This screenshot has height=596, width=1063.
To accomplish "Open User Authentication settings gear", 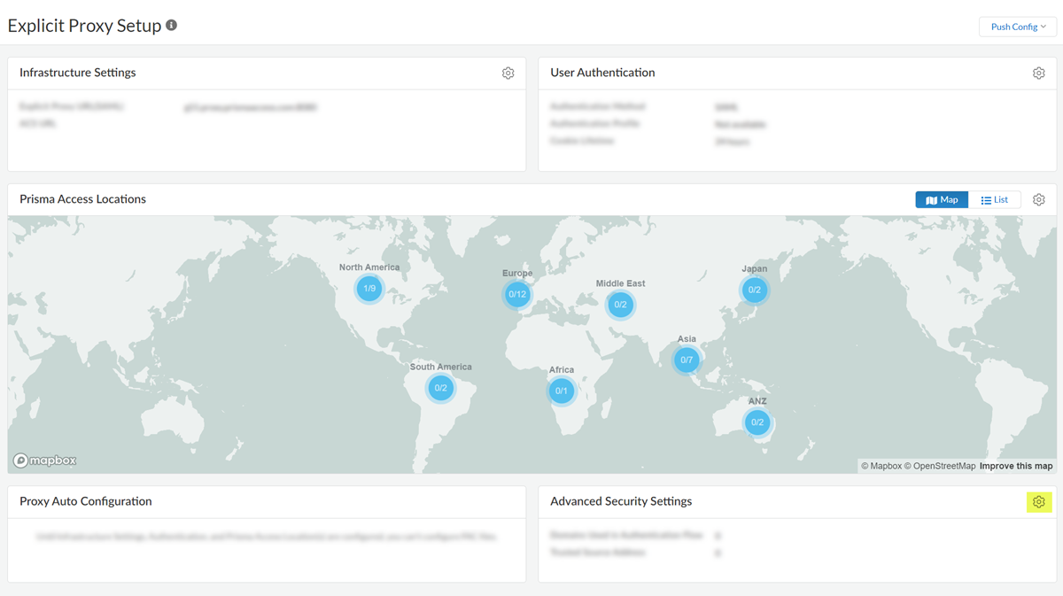I will 1038,74.
